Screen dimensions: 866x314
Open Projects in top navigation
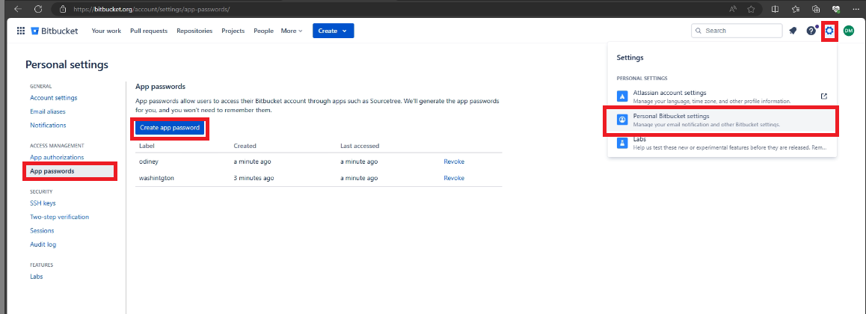[233, 31]
